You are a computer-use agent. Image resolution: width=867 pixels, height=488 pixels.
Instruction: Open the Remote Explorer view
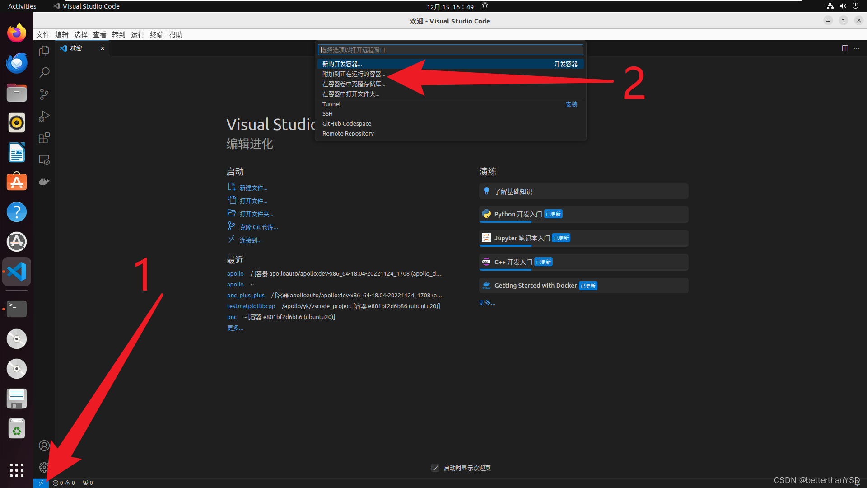[44, 160]
